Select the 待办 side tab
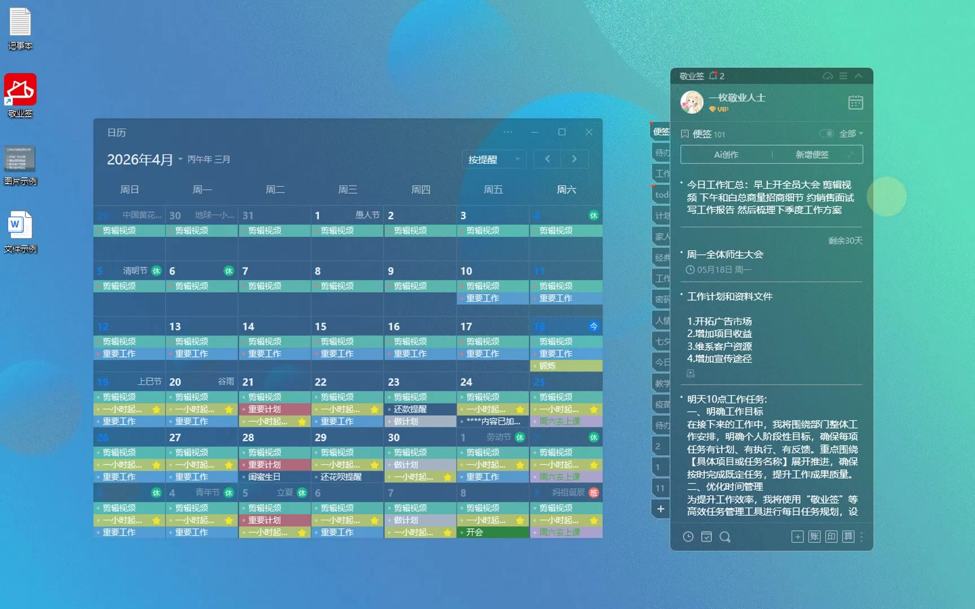Image resolution: width=975 pixels, height=609 pixels. [x=662, y=152]
